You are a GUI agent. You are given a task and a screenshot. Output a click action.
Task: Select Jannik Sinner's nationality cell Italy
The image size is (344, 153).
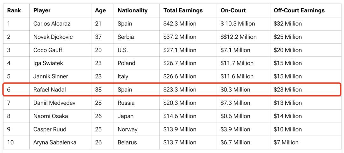click(x=123, y=76)
